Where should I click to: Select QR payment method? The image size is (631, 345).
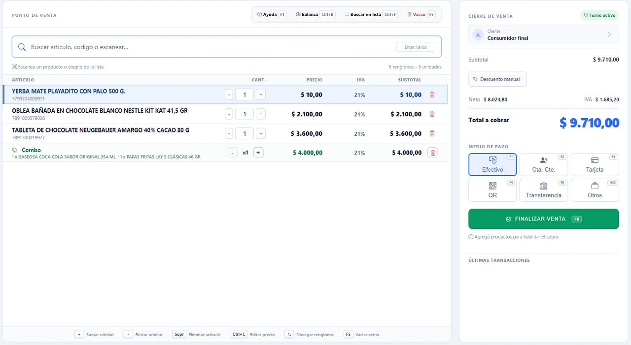(492, 190)
